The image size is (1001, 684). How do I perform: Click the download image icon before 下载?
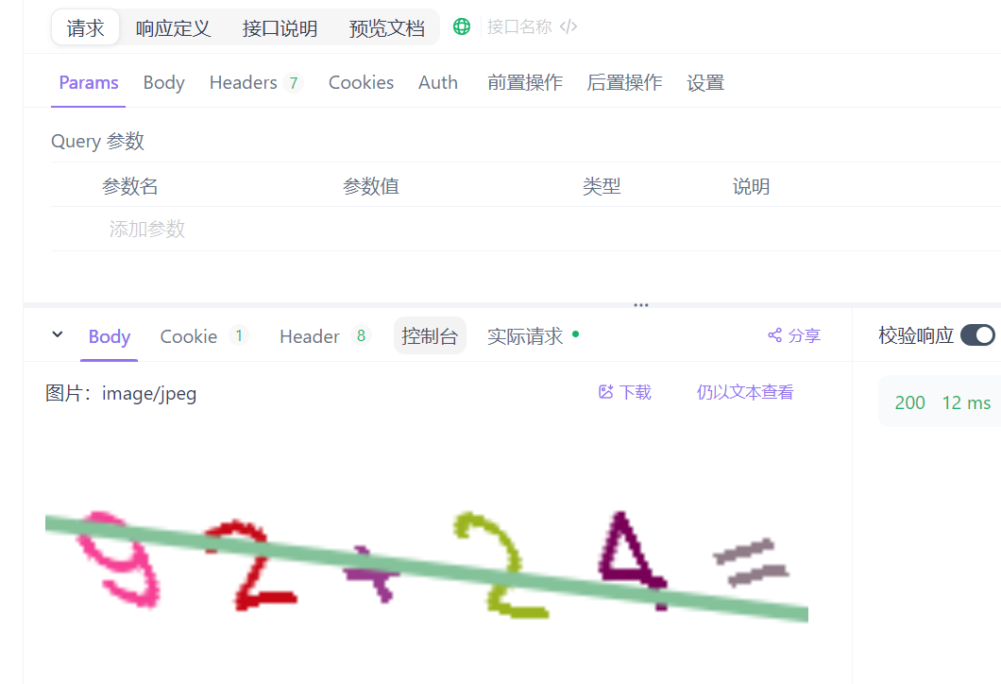tap(606, 392)
